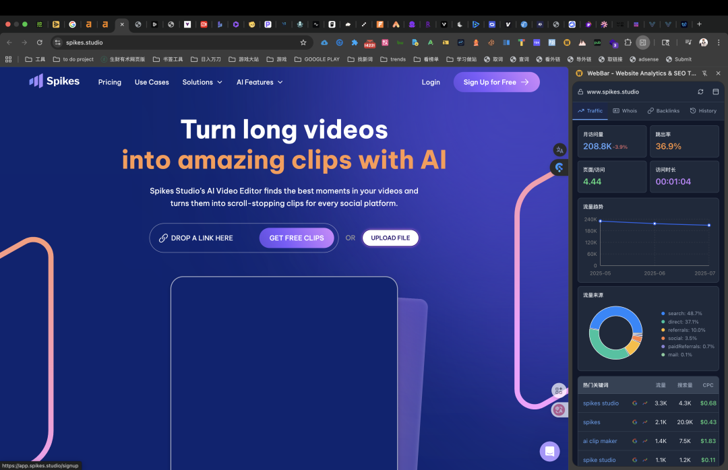Reload the spikes.studio page
The height and width of the screenshot is (470, 728).
pos(40,42)
